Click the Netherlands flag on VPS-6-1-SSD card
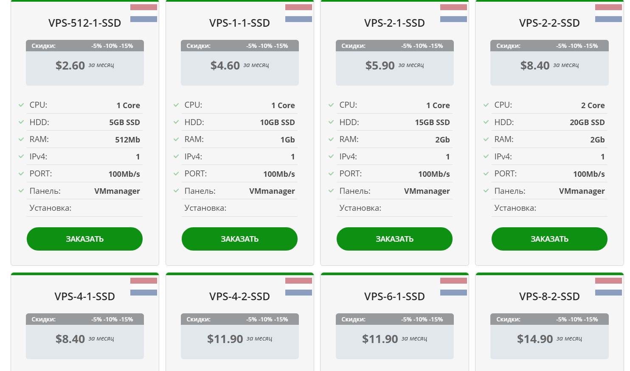The image size is (630, 371). click(x=453, y=286)
